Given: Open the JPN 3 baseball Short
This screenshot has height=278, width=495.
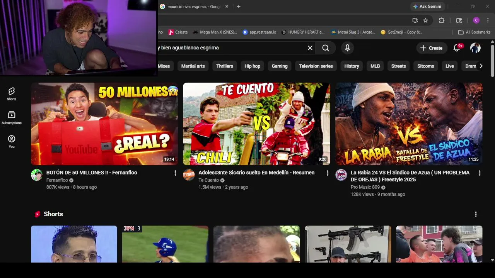Looking at the screenshot, I should tap(165, 244).
